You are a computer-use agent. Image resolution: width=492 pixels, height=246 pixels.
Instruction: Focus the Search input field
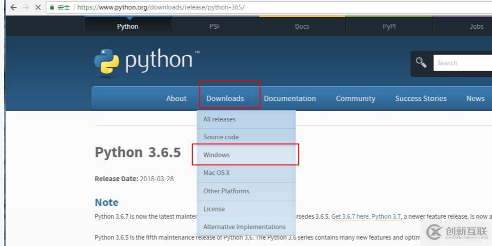point(463,63)
